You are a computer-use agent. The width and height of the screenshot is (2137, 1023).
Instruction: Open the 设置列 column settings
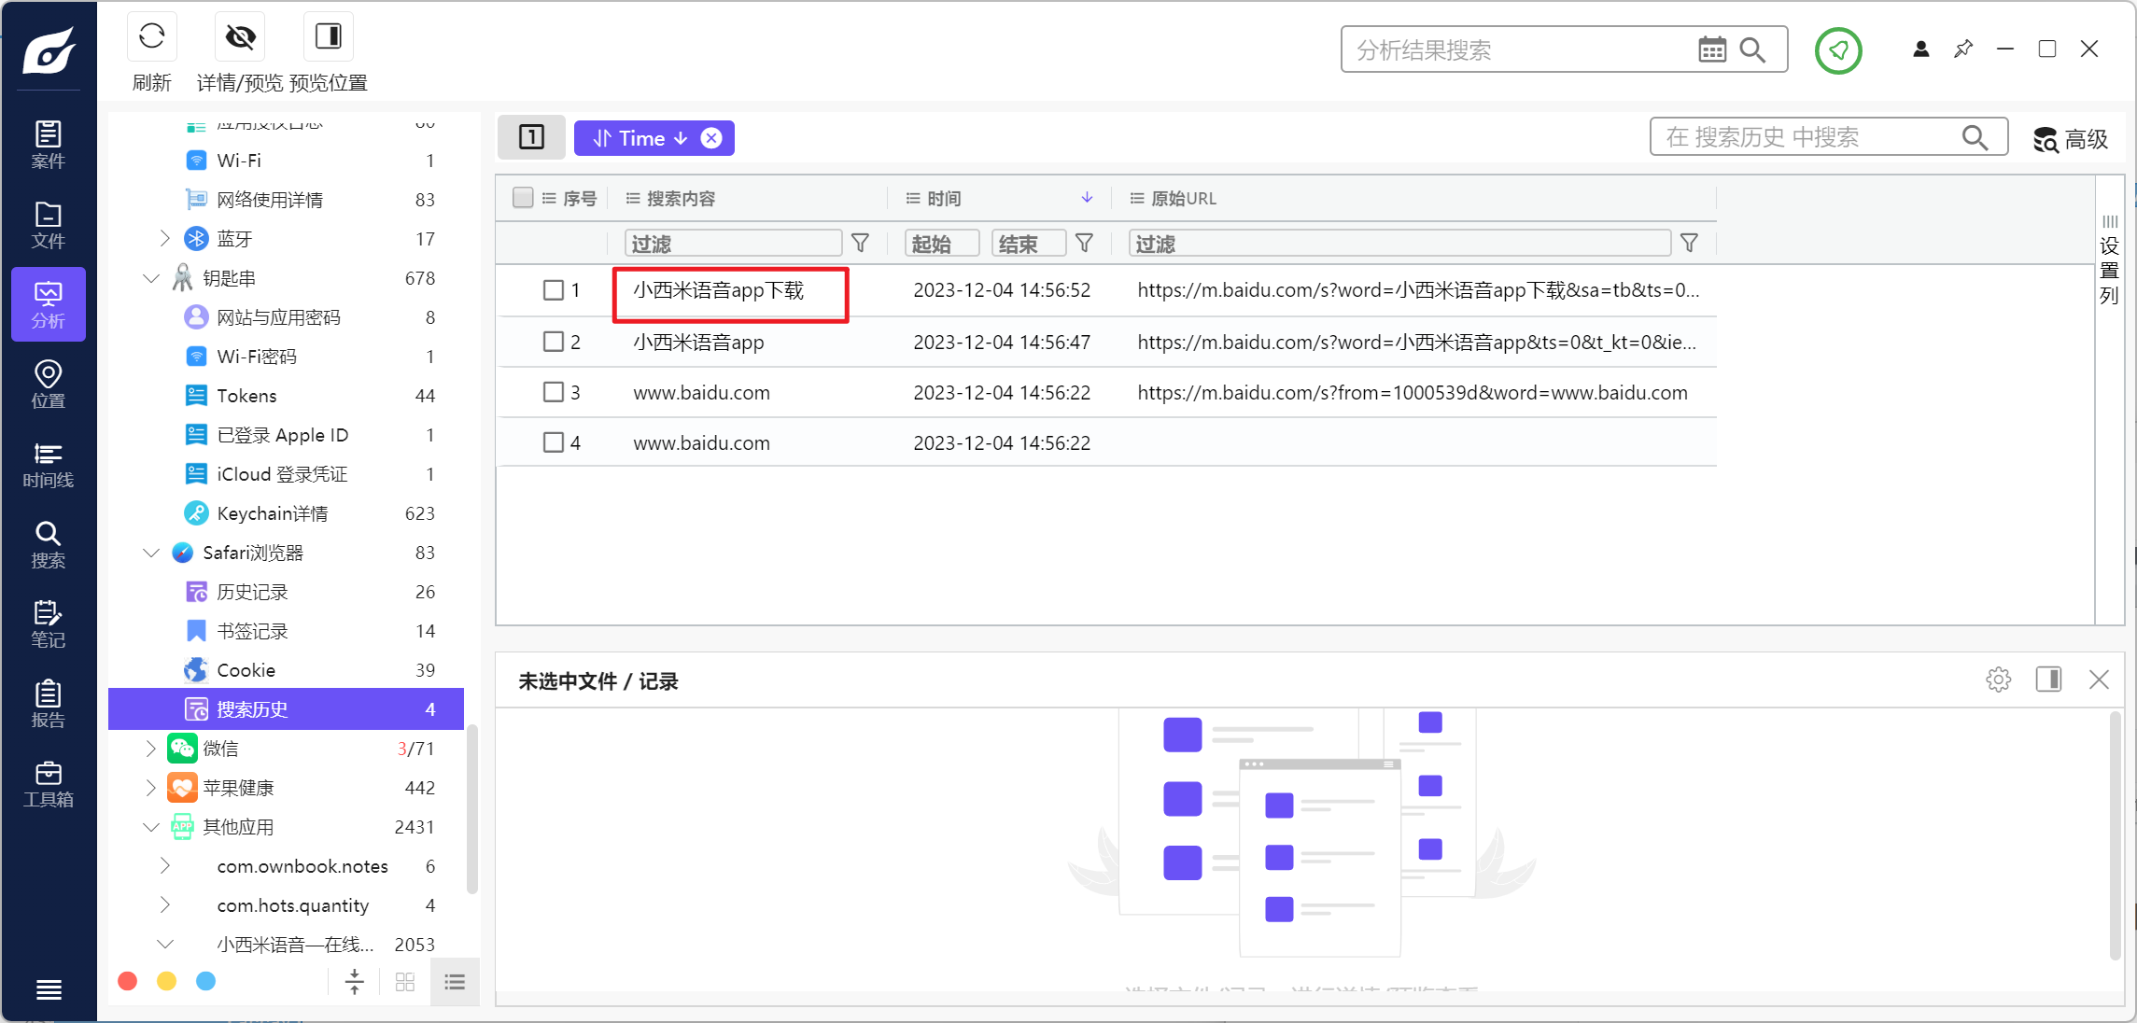coord(2109,260)
